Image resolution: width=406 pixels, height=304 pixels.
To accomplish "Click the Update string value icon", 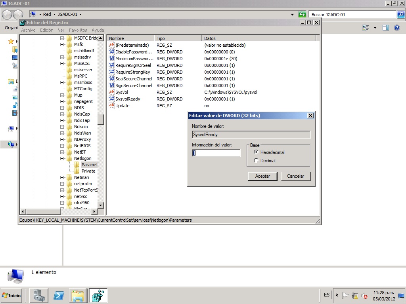I will 111,105.
